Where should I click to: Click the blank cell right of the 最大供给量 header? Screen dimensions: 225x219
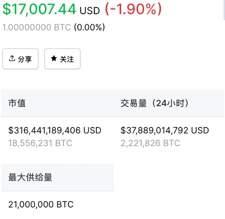[169, 177]
